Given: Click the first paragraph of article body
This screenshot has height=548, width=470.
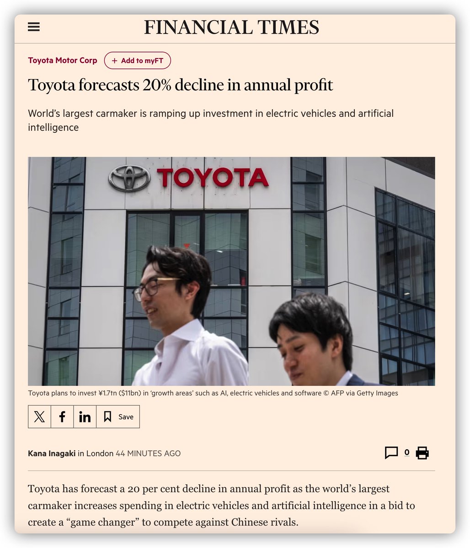Looking at the screenshot, I should (222, 505).
